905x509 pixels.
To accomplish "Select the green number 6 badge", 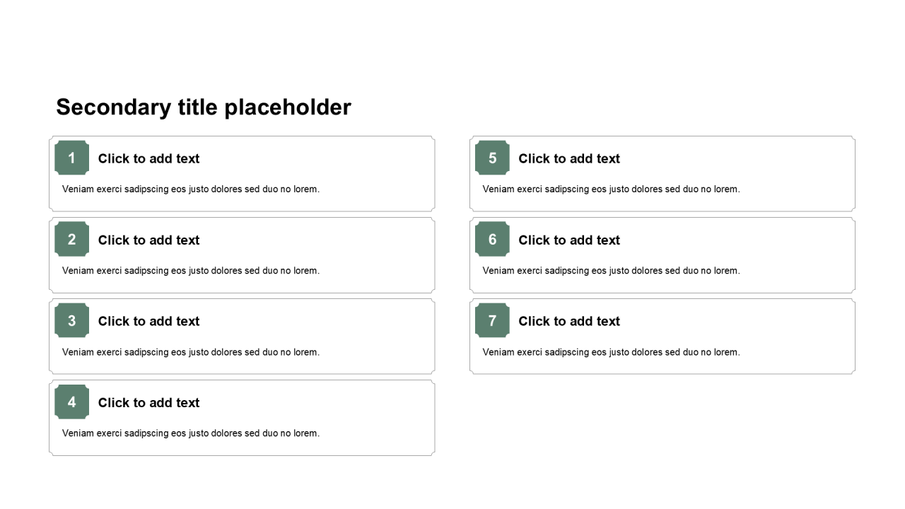I will tap(492, 239).
